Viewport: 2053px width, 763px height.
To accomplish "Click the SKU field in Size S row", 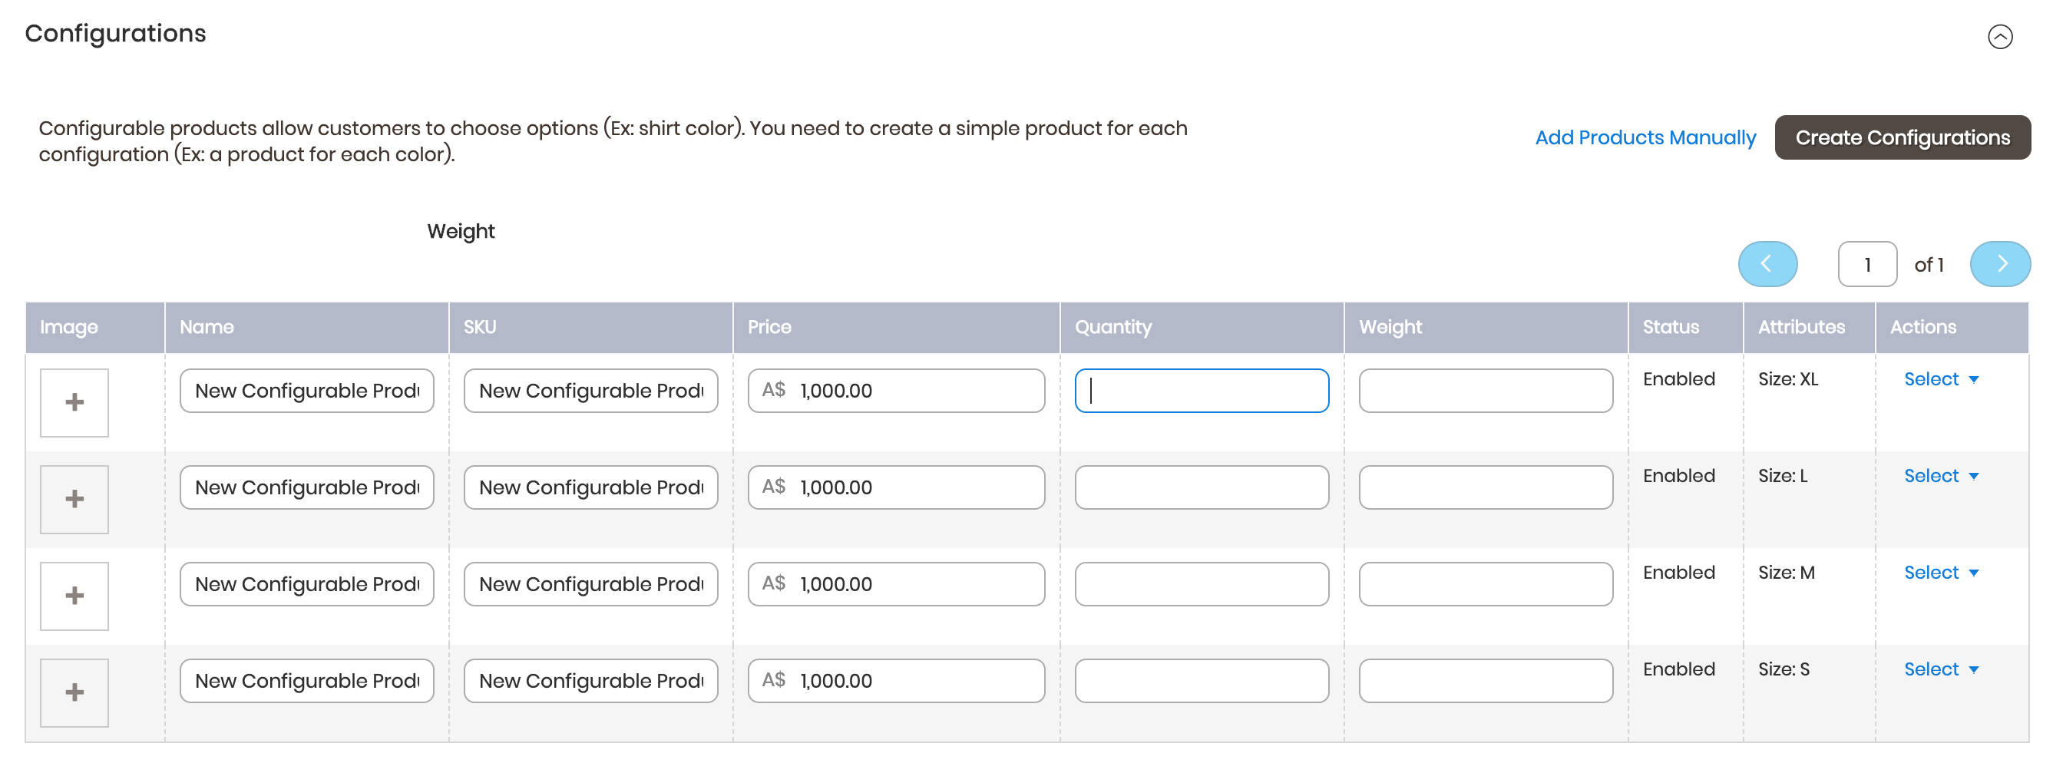I will [x=590, y=681].
